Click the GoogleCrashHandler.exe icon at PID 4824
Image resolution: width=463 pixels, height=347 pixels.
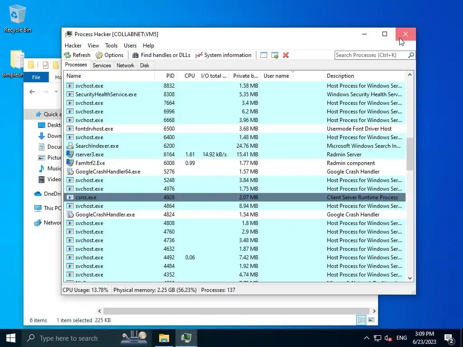(x=70, y=214)
